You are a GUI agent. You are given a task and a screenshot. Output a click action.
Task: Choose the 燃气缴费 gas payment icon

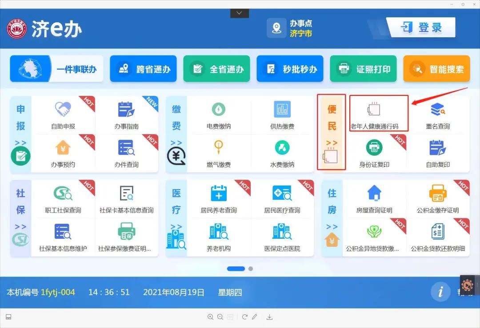[219, 147]
